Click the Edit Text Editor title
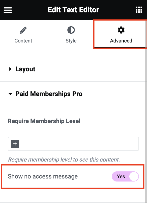This screenshot has height=203, width=147. [73, 10]
